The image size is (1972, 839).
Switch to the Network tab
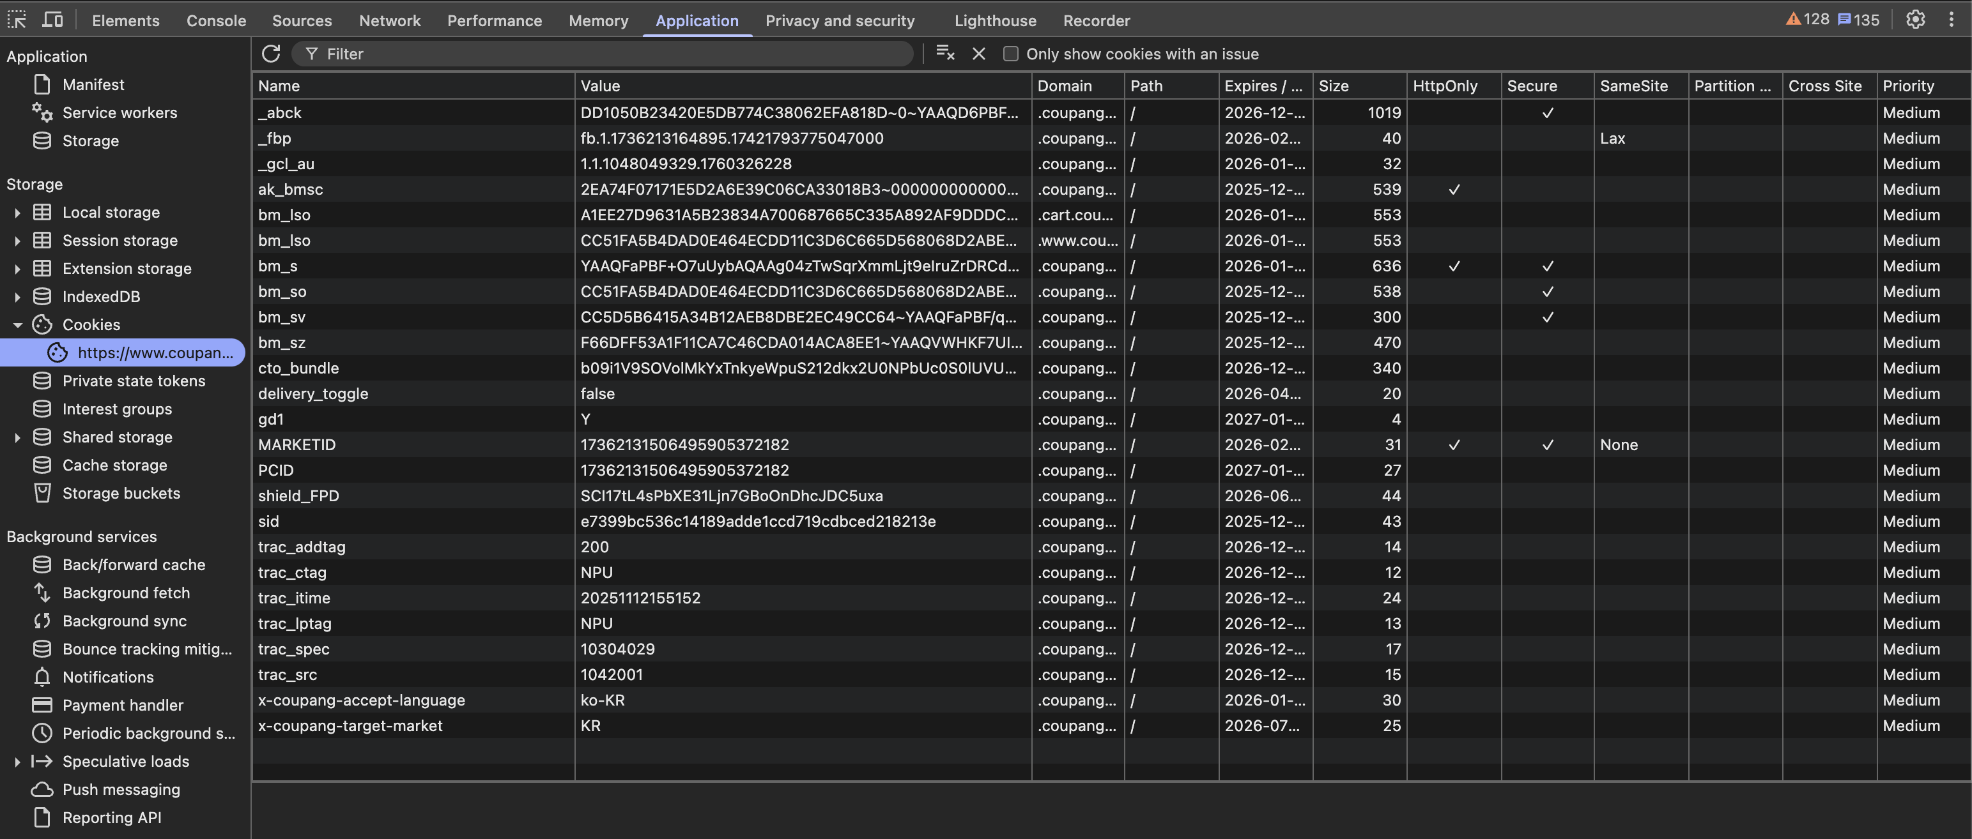click(389, 20)
